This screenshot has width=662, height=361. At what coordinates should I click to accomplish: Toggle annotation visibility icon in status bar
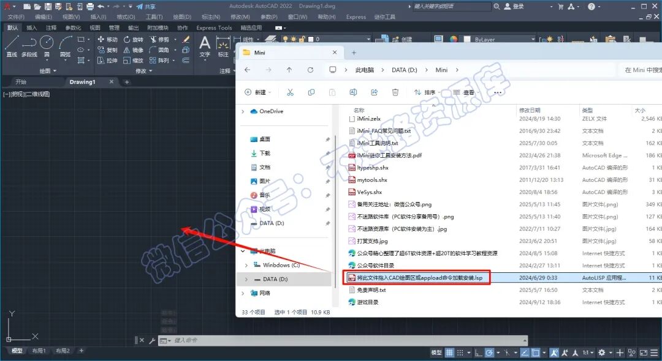click(554, 352)
